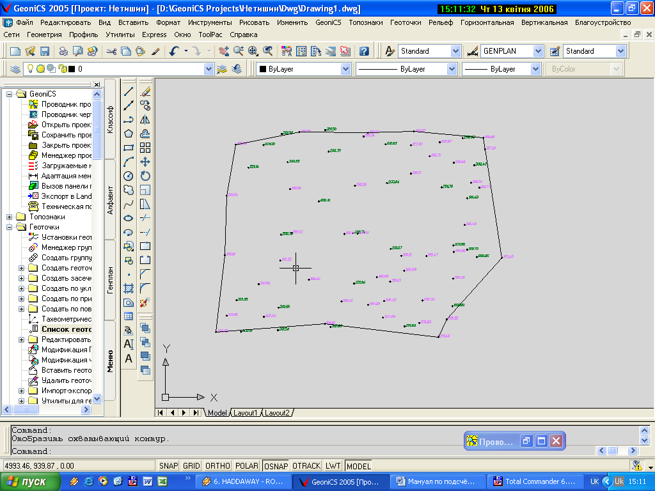Expand the Топознаки tree node
The height and width of the screenshot is (491, 655).
point(9,217)
